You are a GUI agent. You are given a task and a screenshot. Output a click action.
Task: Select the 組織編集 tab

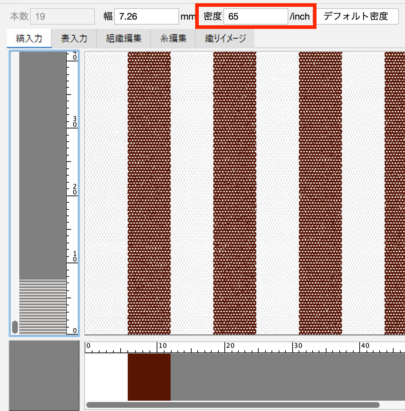123,39
